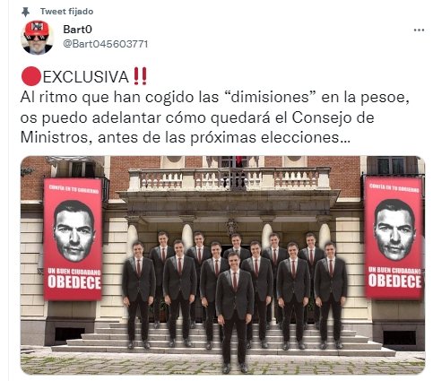This screenshot has width=433, height=381.
Task: Click the Bart0 profile avatar
Action: tap(38, 38)
